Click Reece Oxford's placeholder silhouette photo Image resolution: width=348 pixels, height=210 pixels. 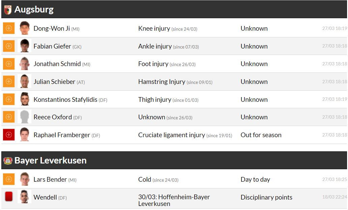(24, 117)
